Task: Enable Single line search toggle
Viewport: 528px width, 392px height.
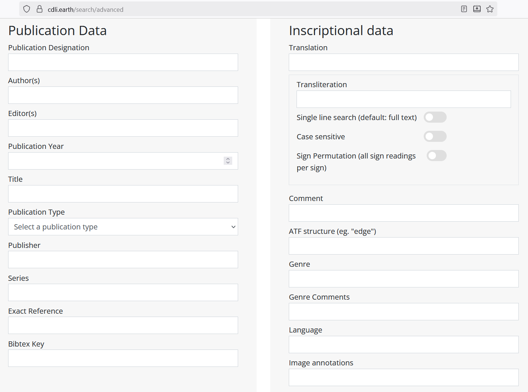Action: click(435, 117)
